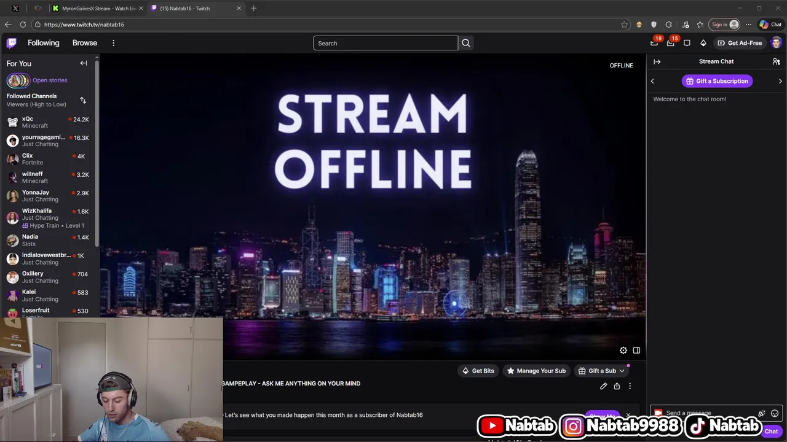Open the xQc channel in the sidebar
Screen dimensions: 787x442
coord(48,122)
